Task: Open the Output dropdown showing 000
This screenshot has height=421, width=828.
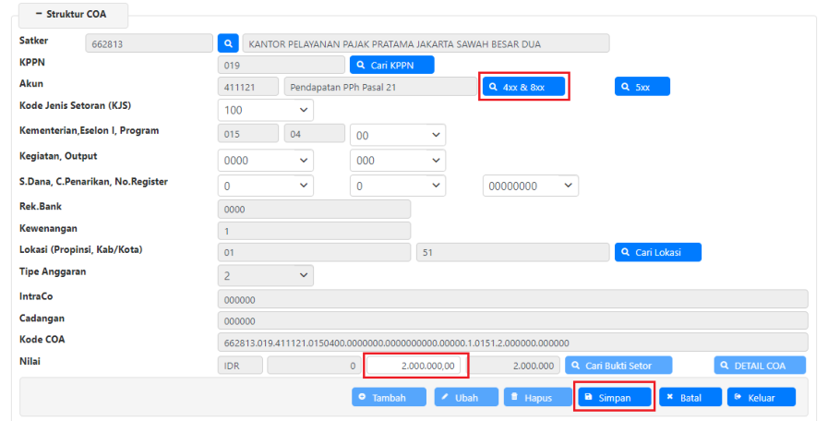Action: tap(398, 160)
